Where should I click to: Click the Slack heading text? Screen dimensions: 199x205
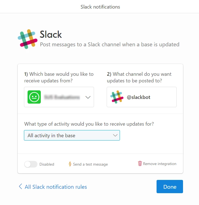pos(51,34)
